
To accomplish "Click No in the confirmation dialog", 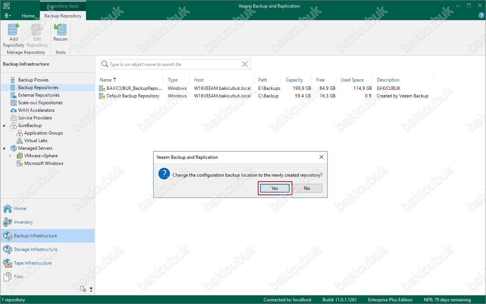I will (x=307, y=188).
